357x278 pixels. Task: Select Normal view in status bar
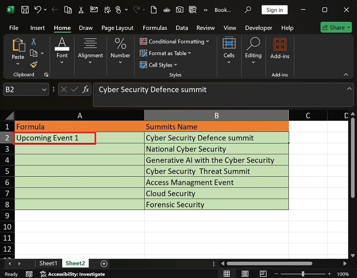tap(227, 274)
